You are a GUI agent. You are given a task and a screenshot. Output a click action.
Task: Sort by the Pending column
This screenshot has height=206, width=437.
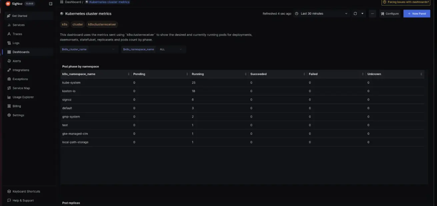point(188,74)
